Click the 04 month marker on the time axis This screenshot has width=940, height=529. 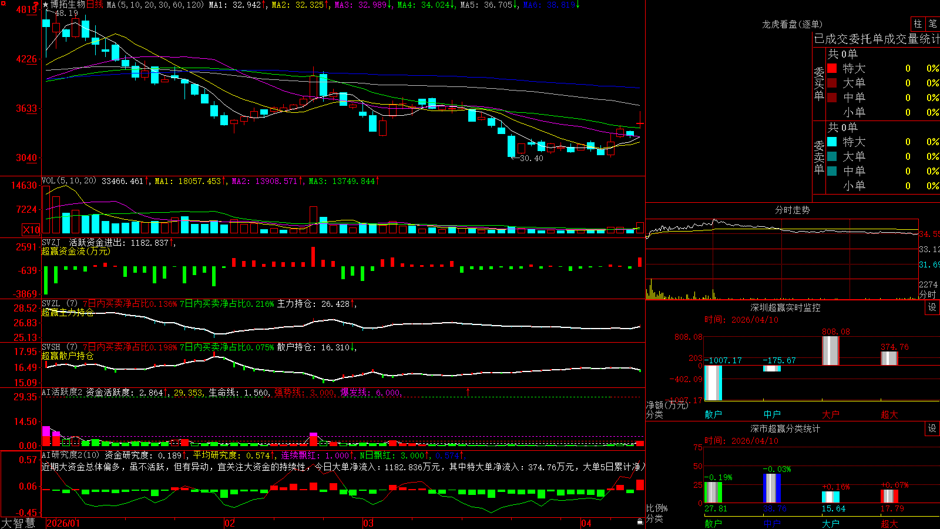(586, 523)
